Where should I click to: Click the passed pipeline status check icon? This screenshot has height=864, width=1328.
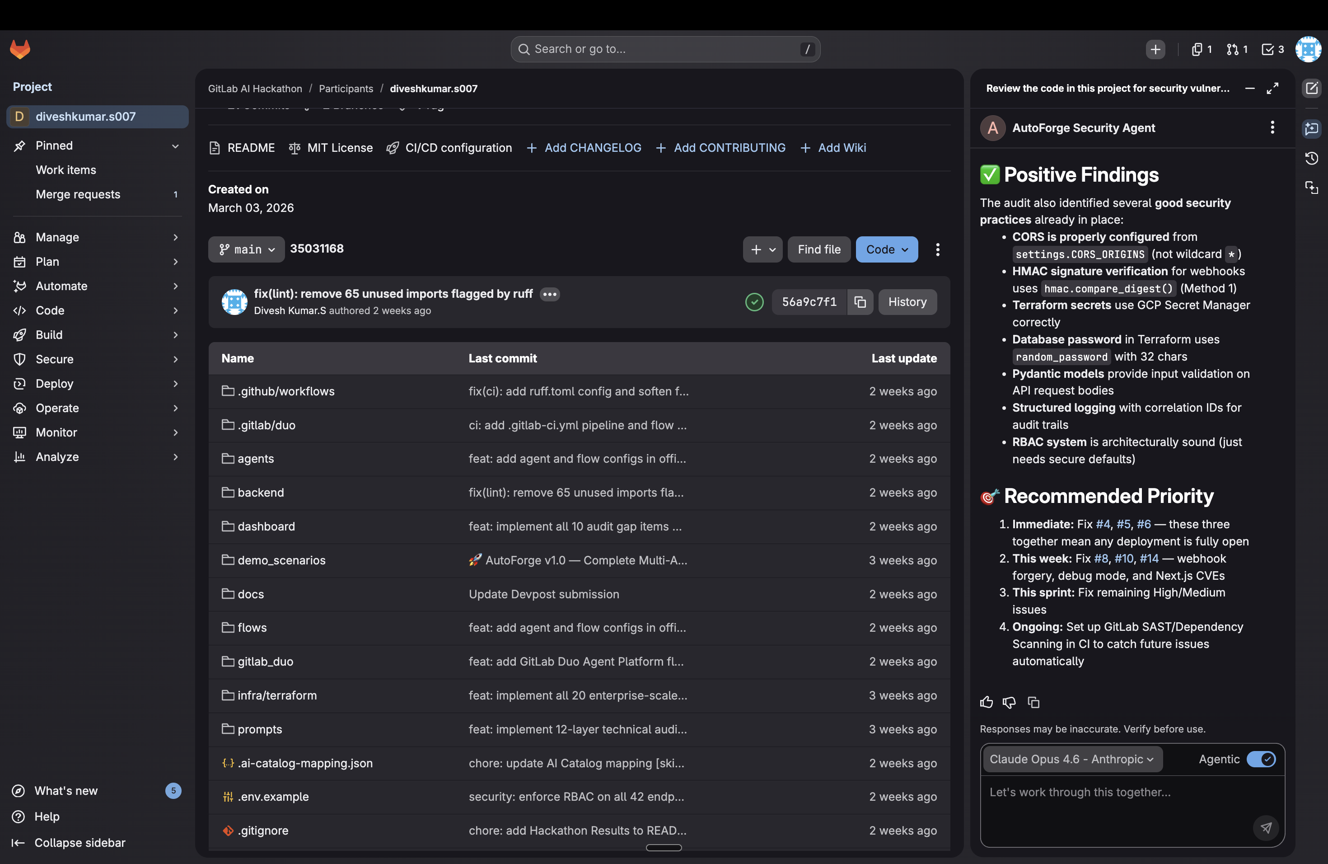coord(754,302)
